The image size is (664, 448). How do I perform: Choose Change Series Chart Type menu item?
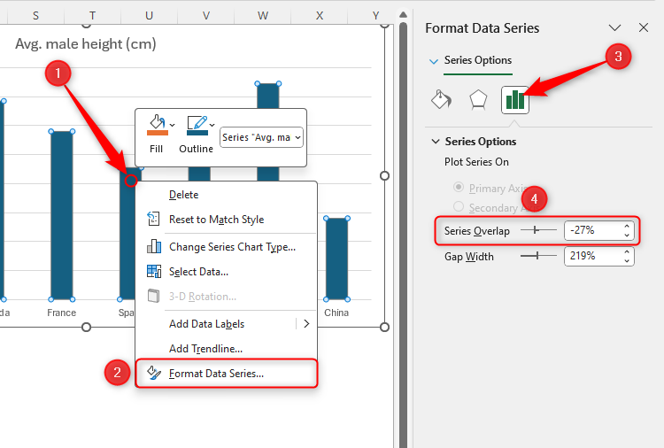[x=232, y=247]
